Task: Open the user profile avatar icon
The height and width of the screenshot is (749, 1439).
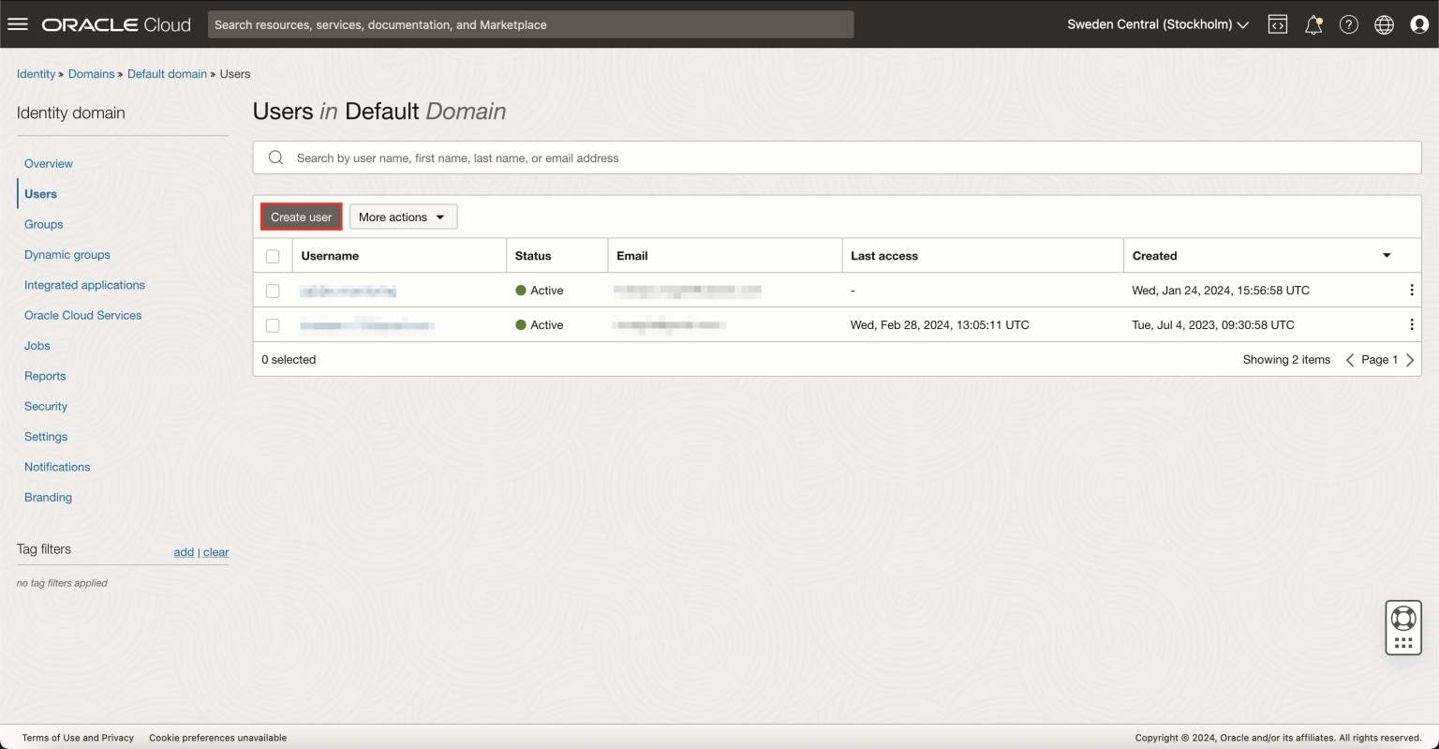Action: coord(1418,24)
